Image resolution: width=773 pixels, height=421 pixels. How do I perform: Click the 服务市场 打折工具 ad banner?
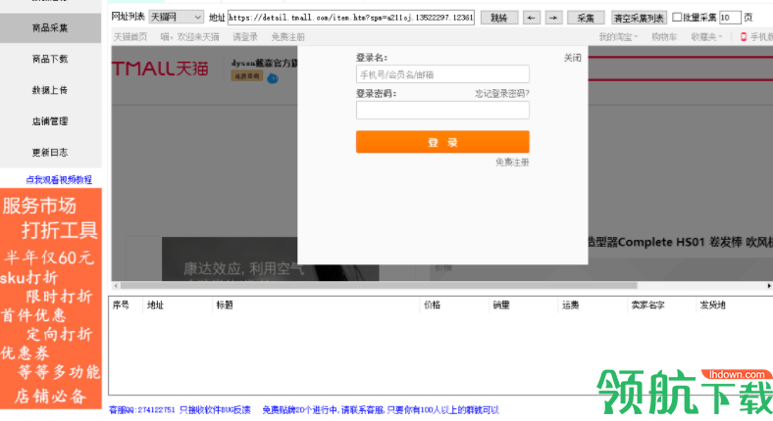(x=51, y=299)
